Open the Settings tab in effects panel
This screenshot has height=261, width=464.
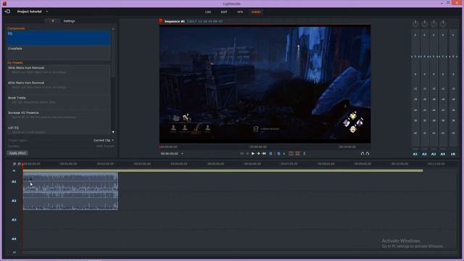coord(70,21)
